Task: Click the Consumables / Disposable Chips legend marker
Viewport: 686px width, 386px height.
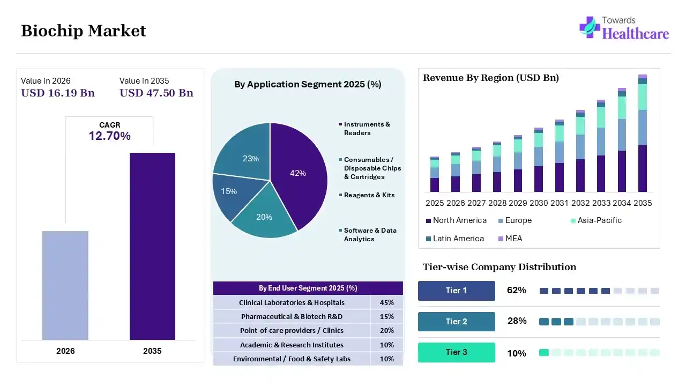Action: (x=340, y=160)
